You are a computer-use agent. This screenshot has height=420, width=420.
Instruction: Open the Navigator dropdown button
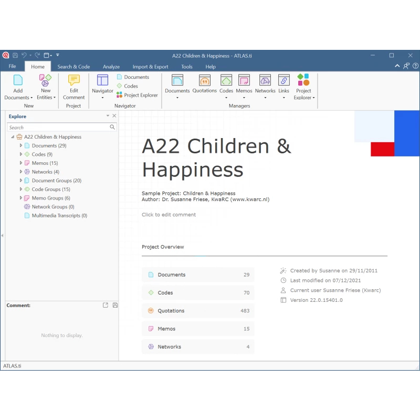[102, 91]
